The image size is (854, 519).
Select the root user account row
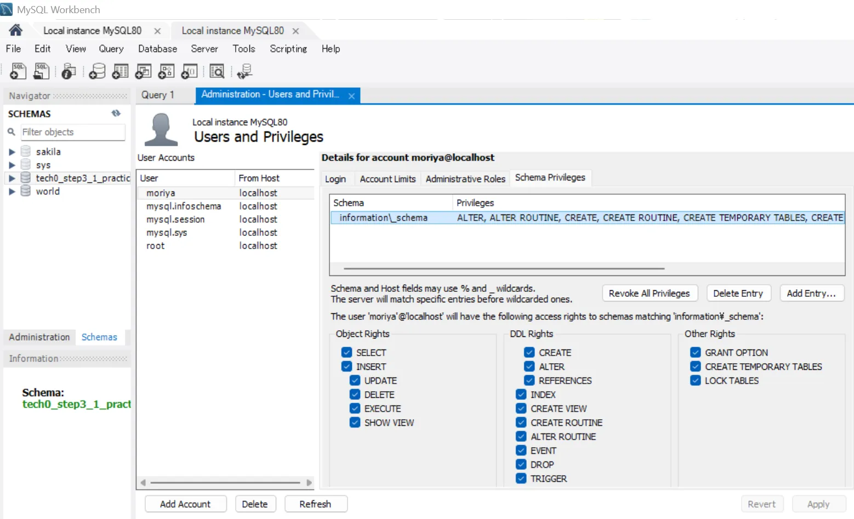coord(225,245)
